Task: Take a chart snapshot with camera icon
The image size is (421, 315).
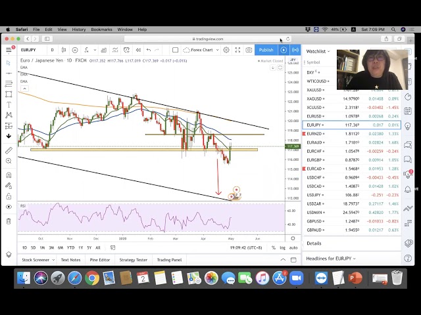Action: (249, 50)
